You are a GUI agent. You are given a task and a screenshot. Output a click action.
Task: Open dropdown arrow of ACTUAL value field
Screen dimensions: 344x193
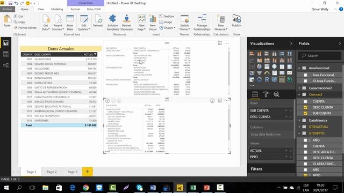(x=286, y=151)
